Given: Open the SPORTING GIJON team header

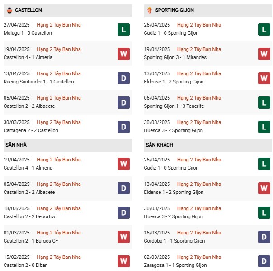Looking at the screenshot, I should (208, 11).
